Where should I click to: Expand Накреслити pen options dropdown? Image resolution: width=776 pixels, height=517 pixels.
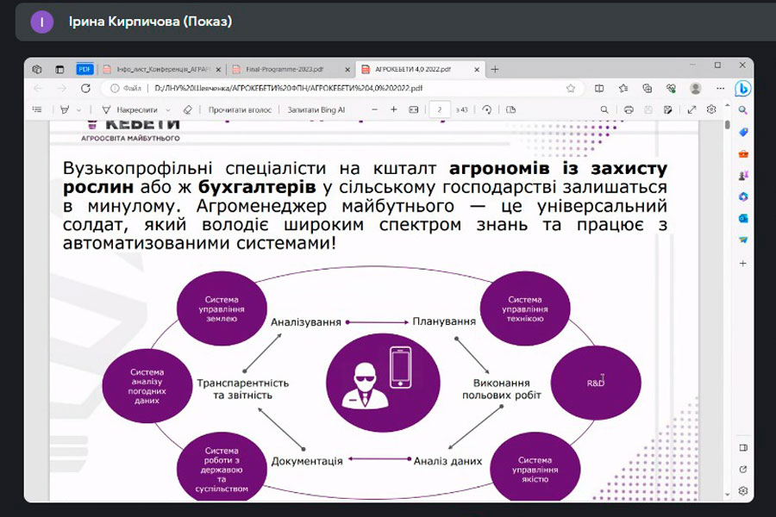[168, 109]
